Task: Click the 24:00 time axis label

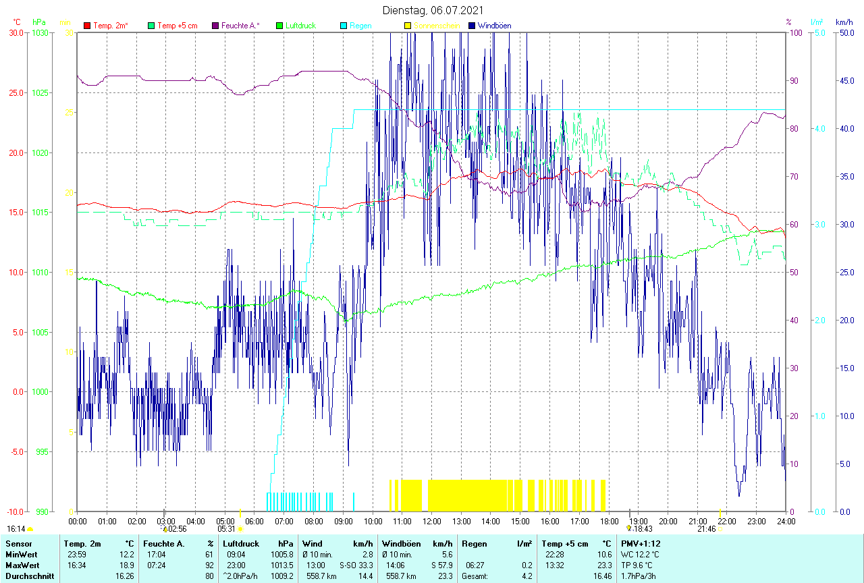Action: [x=786, y=521]
